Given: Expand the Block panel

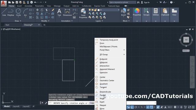Looking at the screenshot, I should coord(126,21).
